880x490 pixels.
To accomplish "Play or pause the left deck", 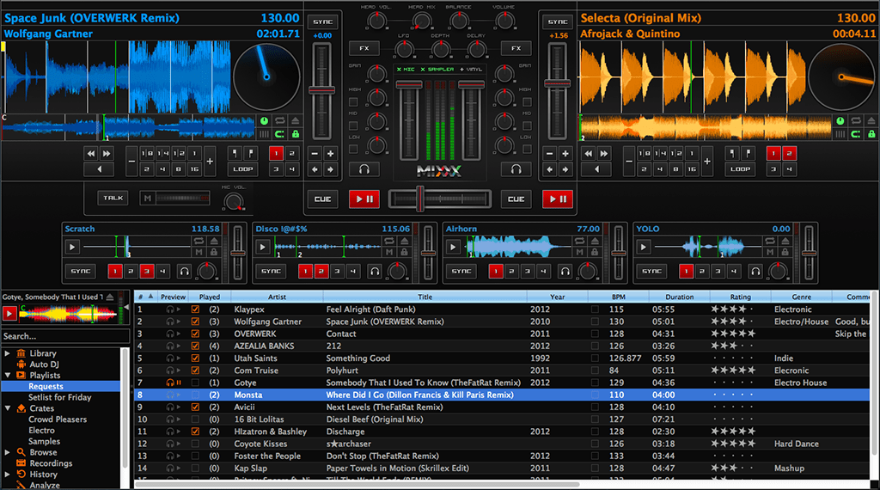I will 364,199.
